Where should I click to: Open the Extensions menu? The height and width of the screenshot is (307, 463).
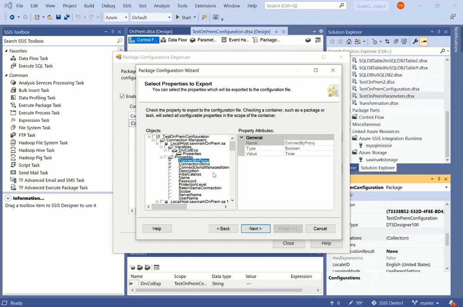click(x=205, y=6)
